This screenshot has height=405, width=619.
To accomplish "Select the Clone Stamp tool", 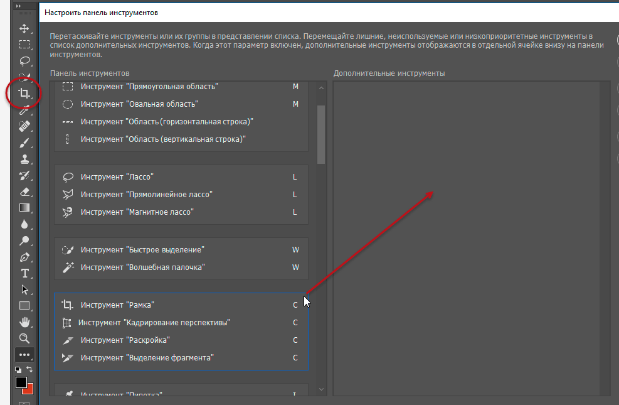I will tap(25, 159).
